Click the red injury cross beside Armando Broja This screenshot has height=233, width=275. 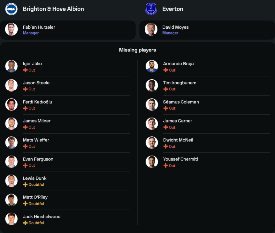(166, 70)
